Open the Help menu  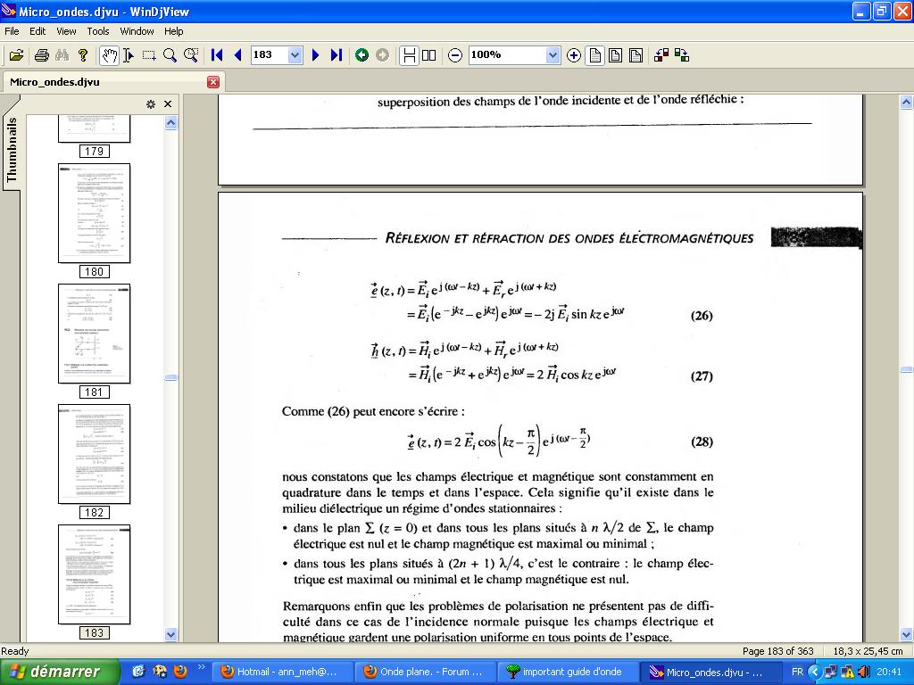point(174,31)
